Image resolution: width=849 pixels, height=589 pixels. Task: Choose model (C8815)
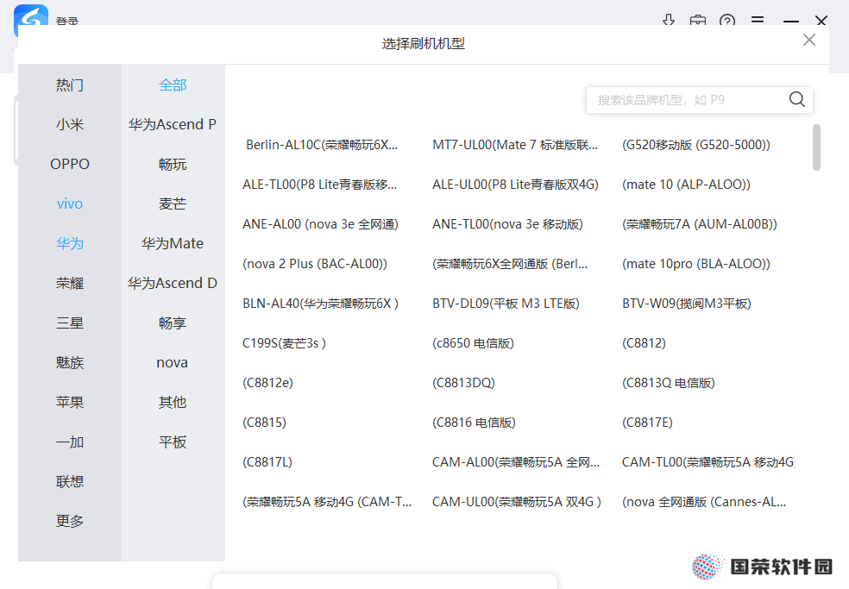click(264, 423)
